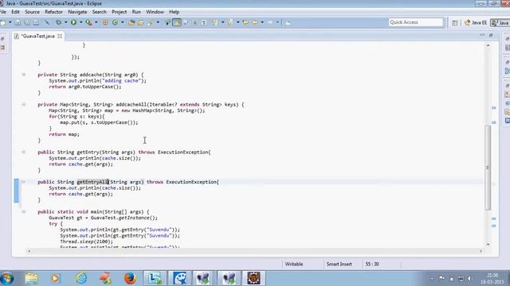
Task: Click the New Java Class icon
Action: [x=115, y=22]
